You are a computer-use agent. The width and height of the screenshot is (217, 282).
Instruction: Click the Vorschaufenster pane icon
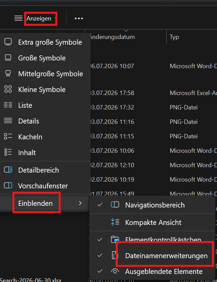(x=8, y=185)
